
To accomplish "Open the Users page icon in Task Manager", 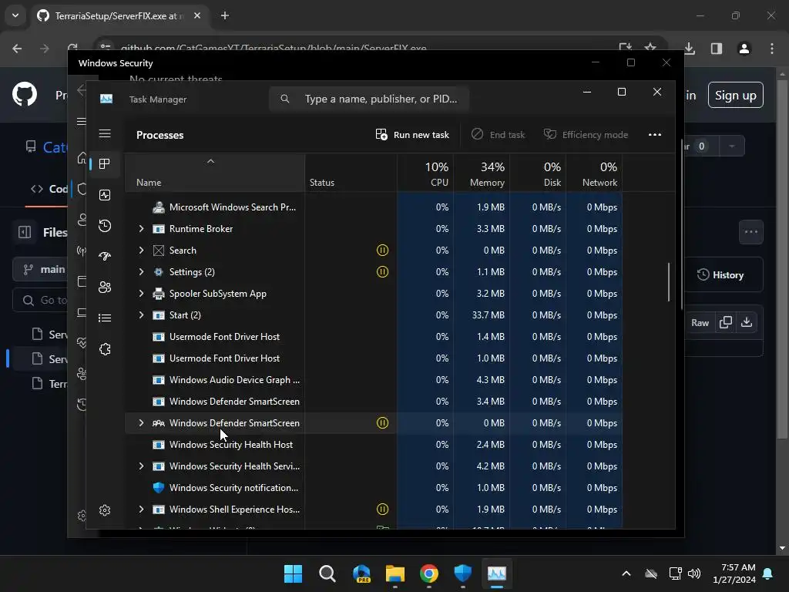I will pyautogui.click(x=105, y=287).
